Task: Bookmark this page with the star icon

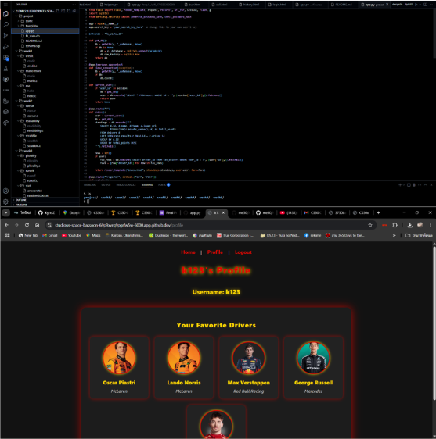Action: (x=370, y=225)
